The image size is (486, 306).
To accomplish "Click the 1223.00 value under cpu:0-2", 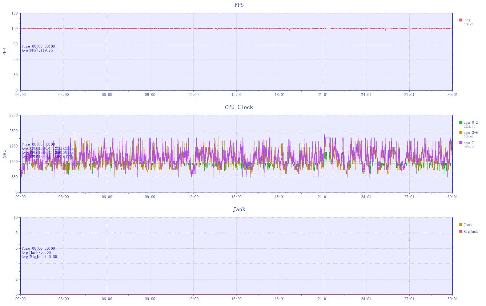I will 469,127.
